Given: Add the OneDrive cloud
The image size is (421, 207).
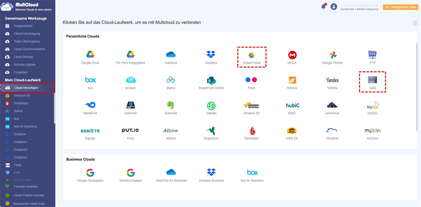Looking at the screenshot, I should (x=171, y=57).
